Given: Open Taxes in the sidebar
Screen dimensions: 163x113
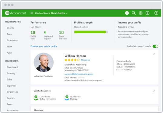Looking at the screenshot, I should [10, 104].
